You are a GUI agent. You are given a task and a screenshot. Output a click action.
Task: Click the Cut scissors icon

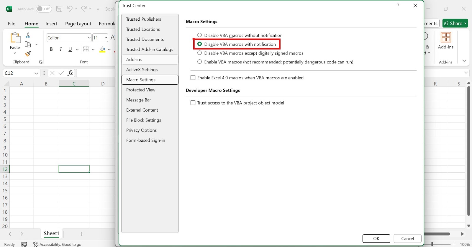point(28,35)
